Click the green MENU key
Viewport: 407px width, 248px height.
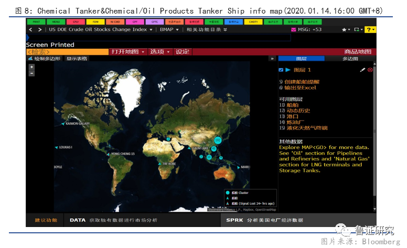pyautogui.click(x=56, y=22)
